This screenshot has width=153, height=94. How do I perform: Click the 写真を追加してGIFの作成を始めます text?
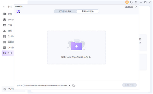coord(76,57)
